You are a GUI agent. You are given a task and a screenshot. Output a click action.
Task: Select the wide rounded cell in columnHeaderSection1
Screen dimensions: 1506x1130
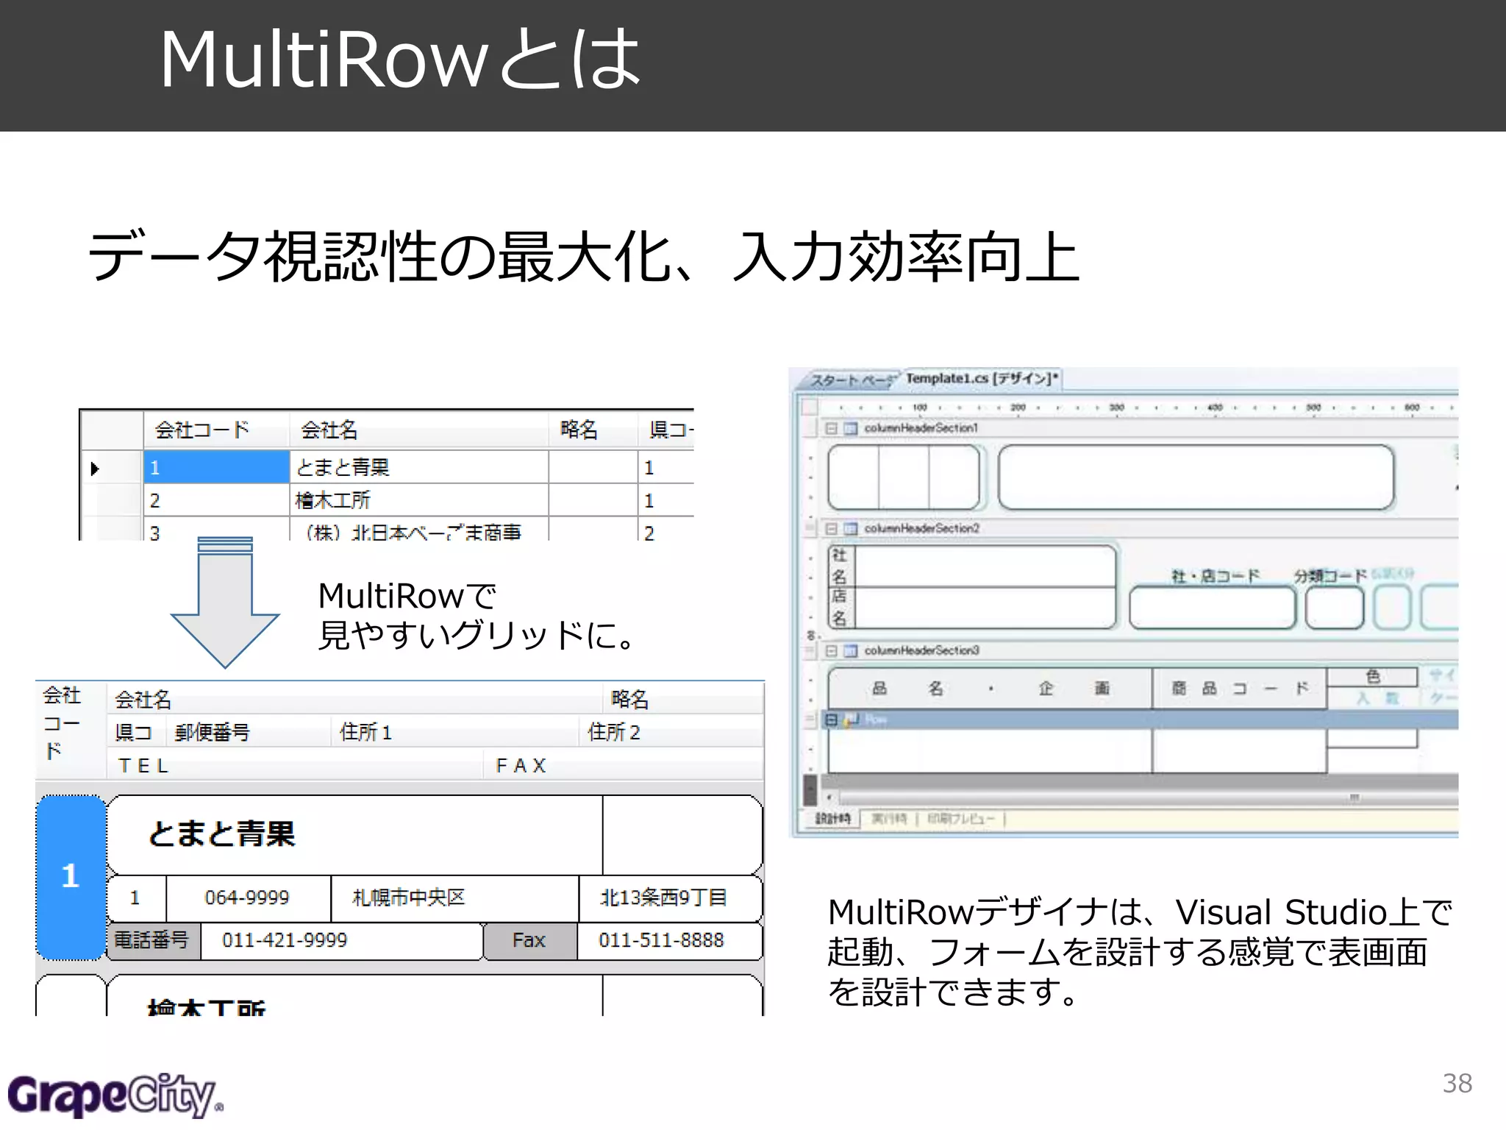(1196, 477)
